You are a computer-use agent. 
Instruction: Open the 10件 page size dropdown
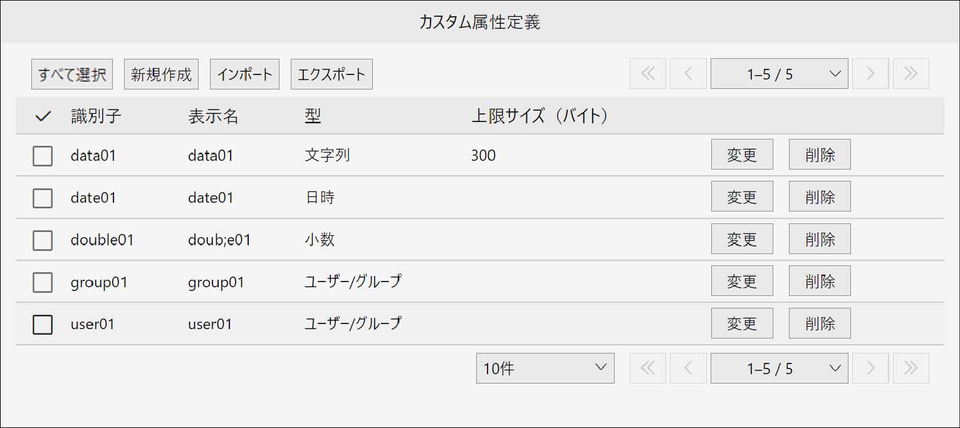(x=545, y=369)
